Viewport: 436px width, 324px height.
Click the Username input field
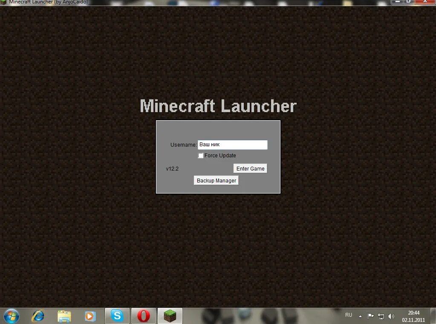[232, 145]
